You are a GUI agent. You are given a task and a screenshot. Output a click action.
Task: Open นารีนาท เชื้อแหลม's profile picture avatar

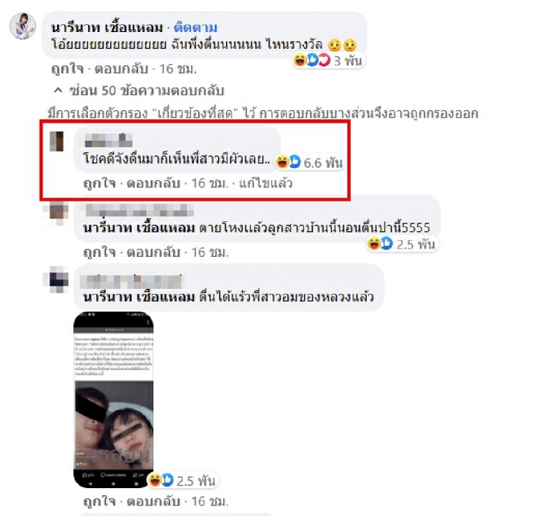pos(22,26)
